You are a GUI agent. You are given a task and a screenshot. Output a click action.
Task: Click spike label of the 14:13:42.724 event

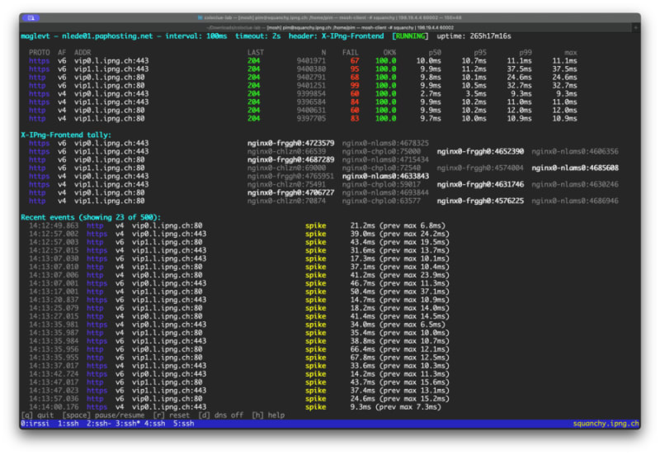click(x=316, y=374)
